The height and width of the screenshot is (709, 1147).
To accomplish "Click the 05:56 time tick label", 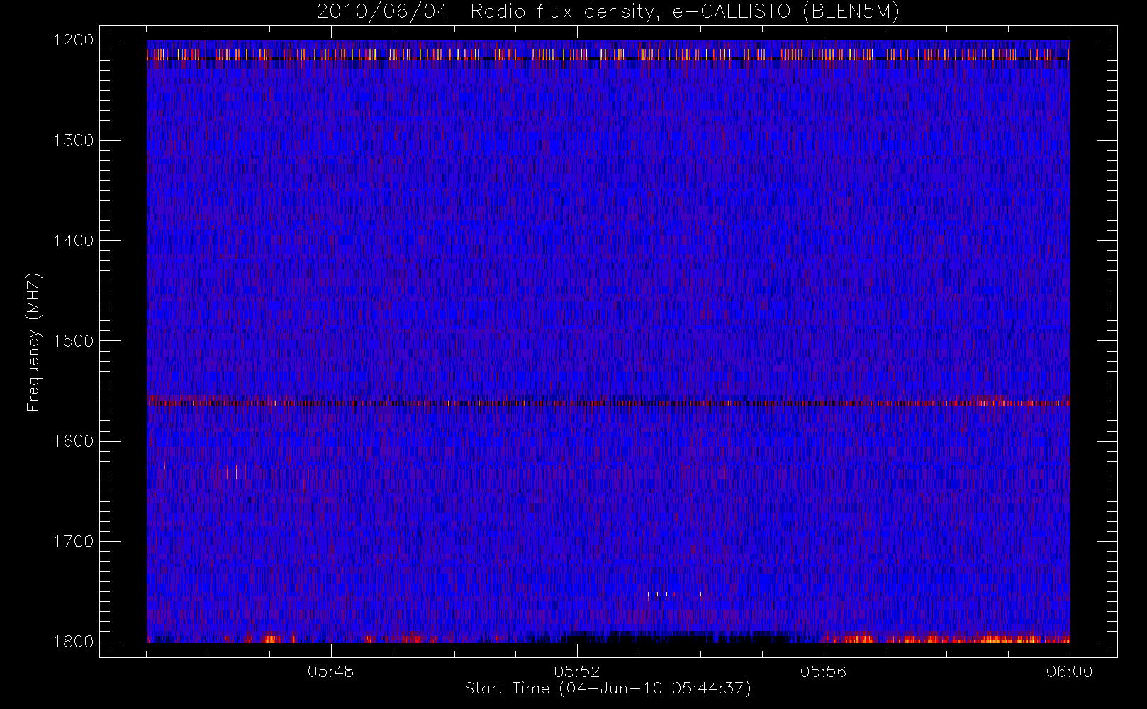I will [x=823, y=671].
